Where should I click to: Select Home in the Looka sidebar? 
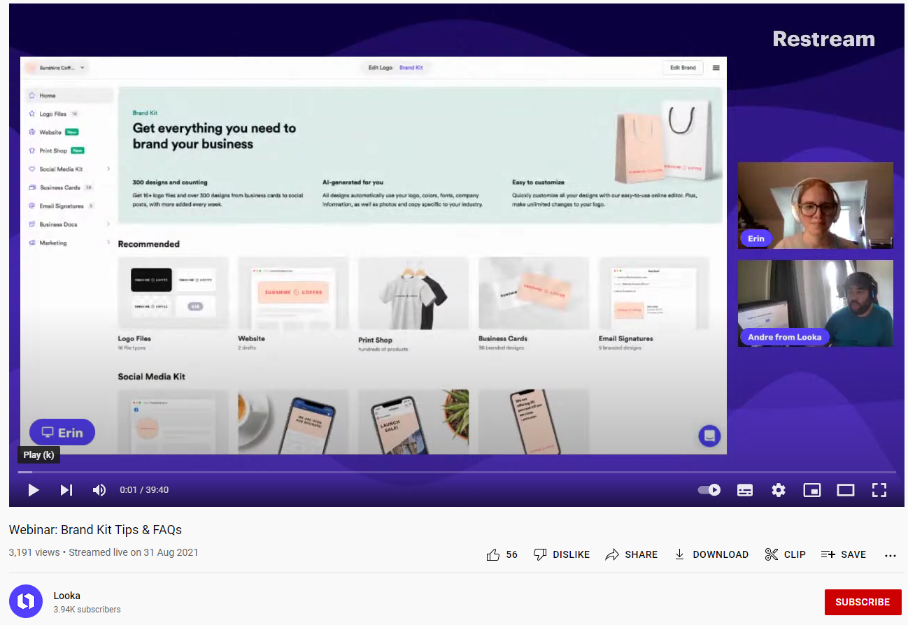[x=69, y=96]
